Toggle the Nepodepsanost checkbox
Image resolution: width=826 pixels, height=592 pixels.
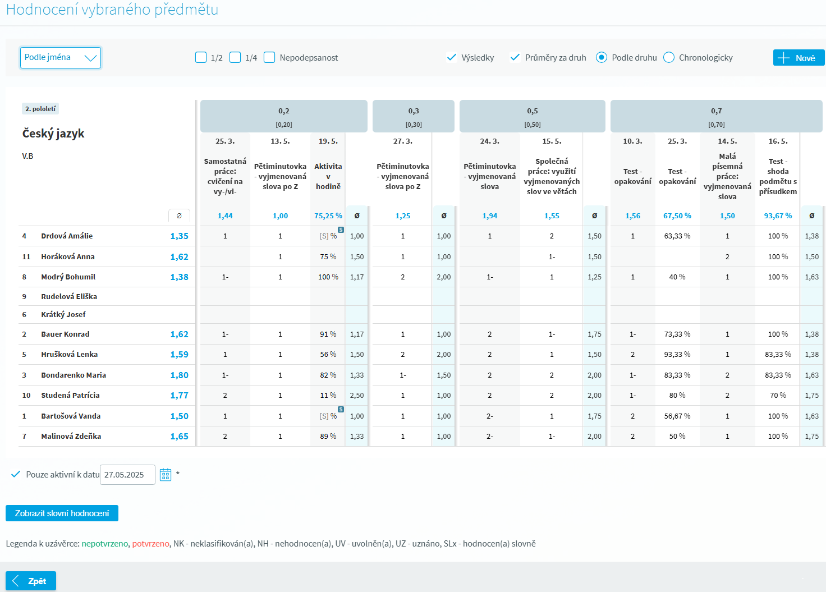click(x=269, y=57)
